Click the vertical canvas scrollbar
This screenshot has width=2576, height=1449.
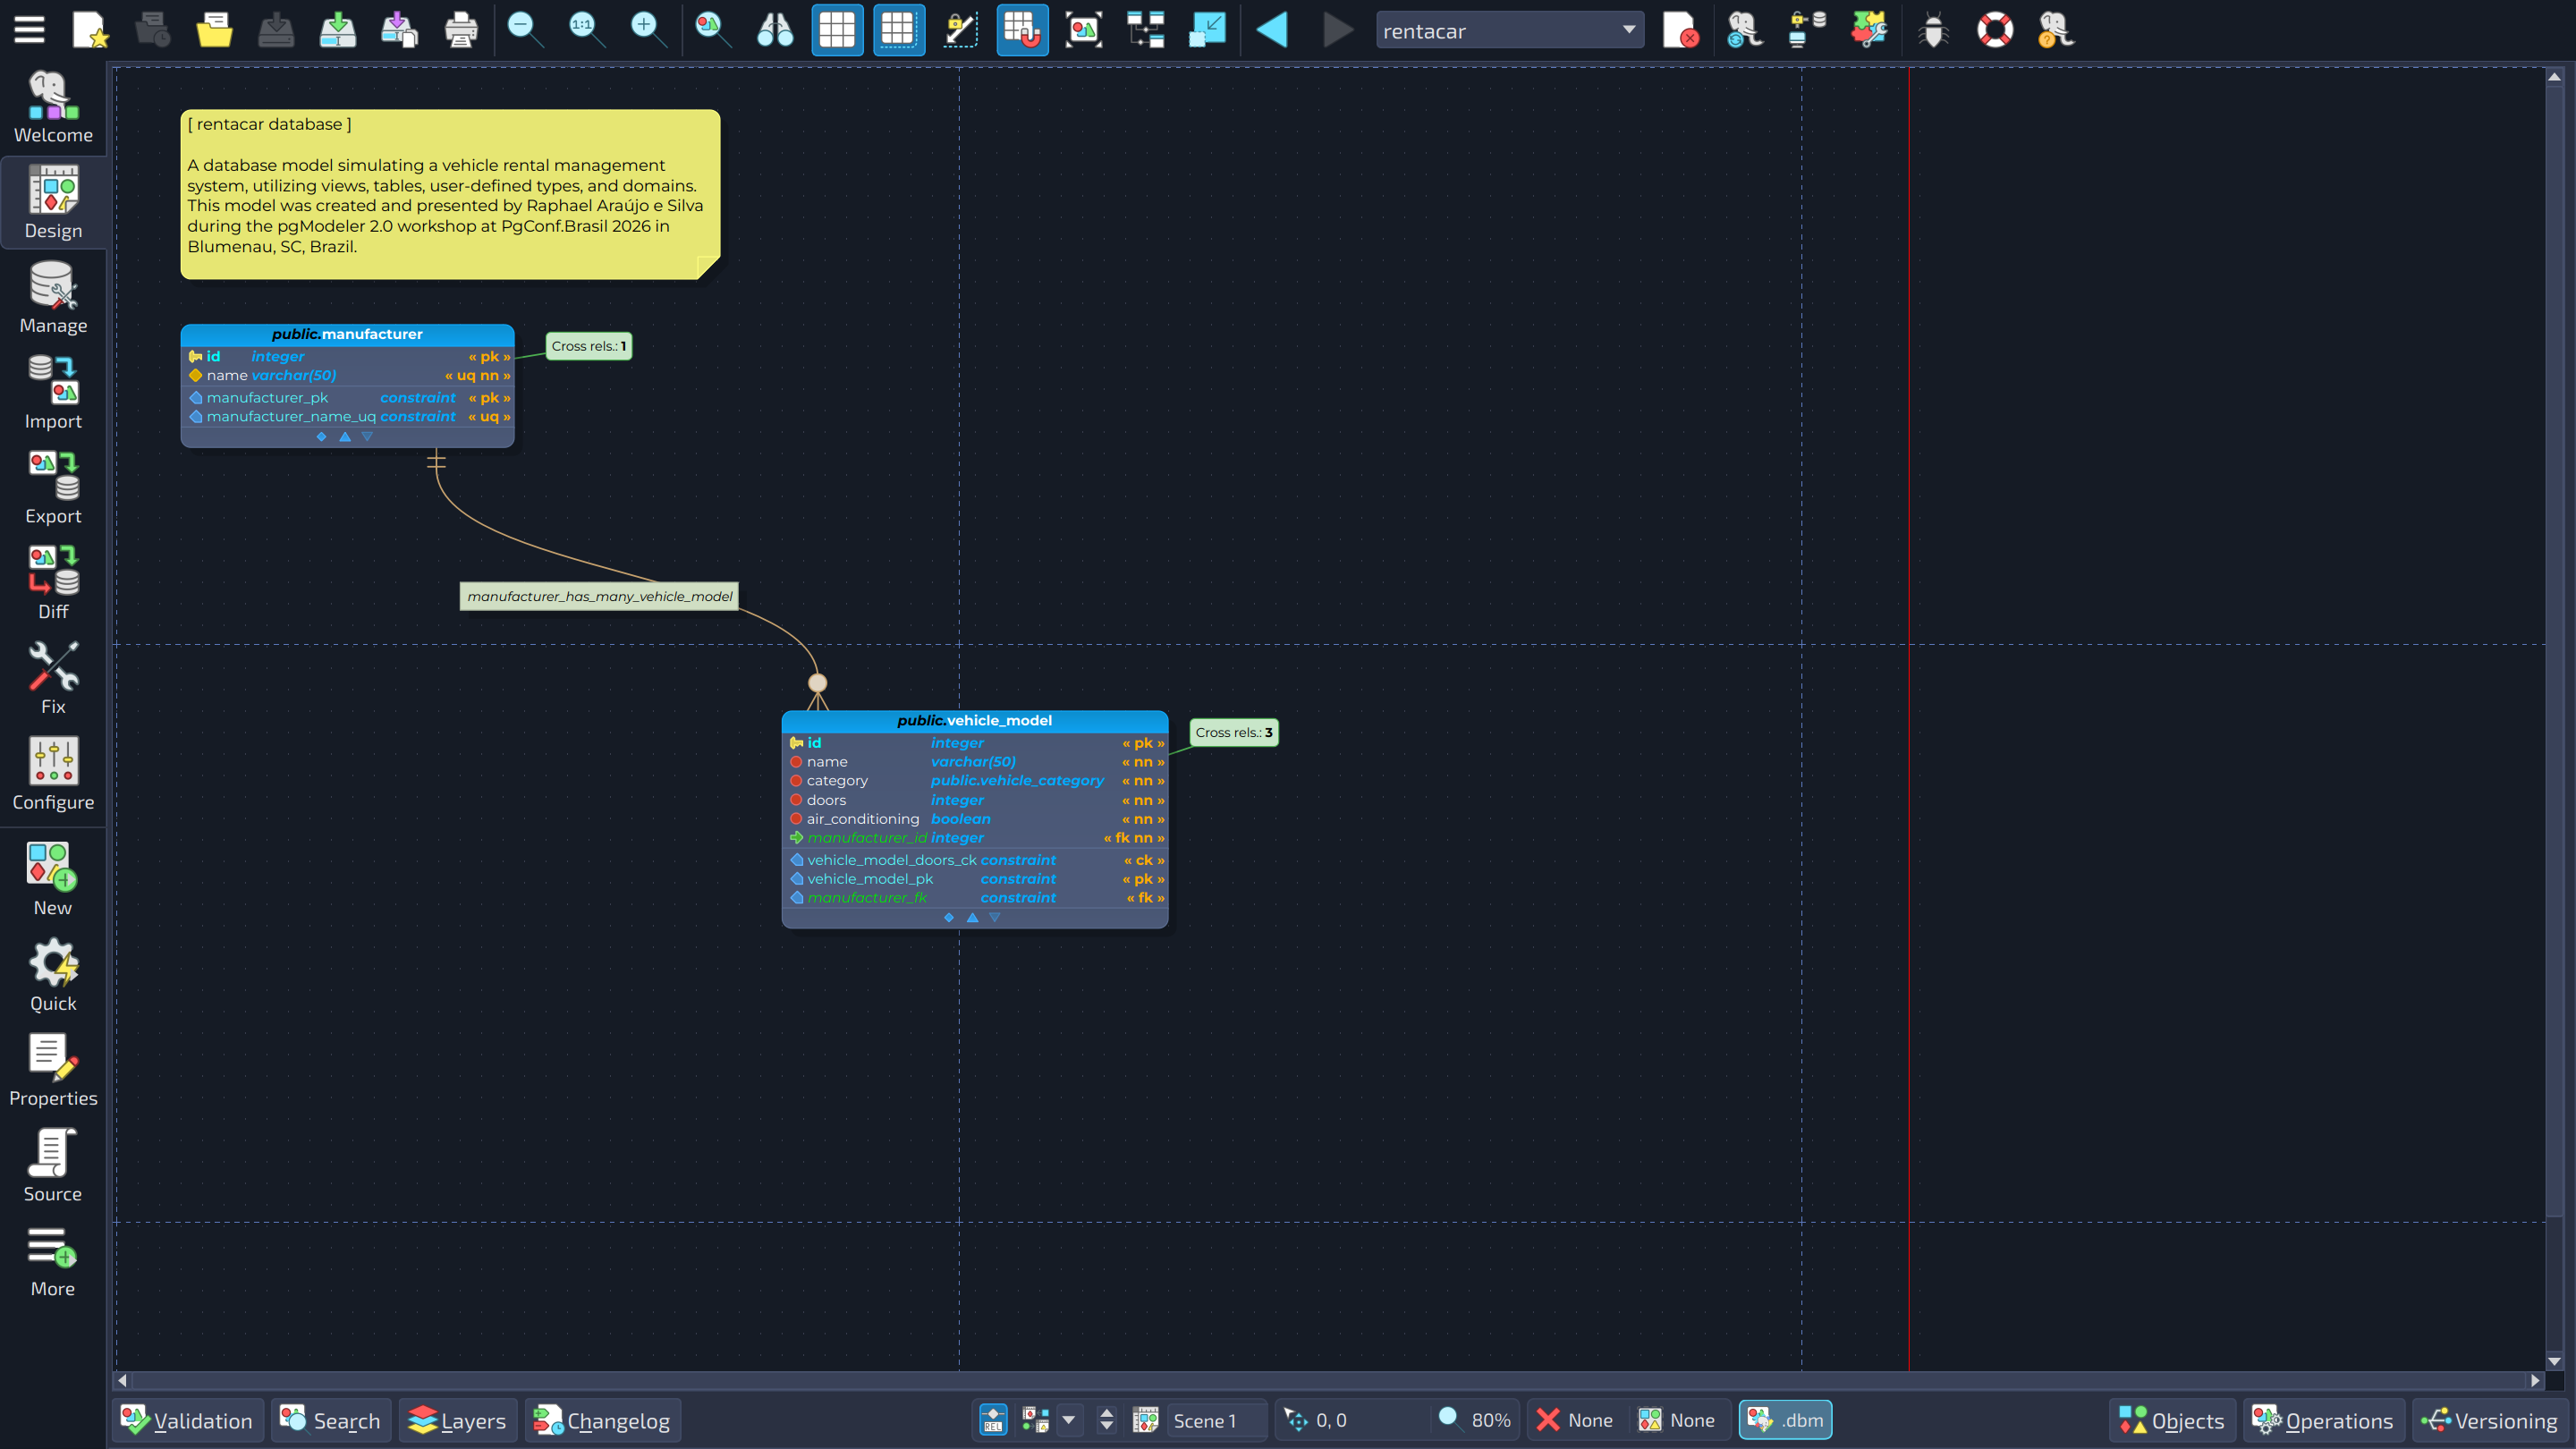[2554, 719]
